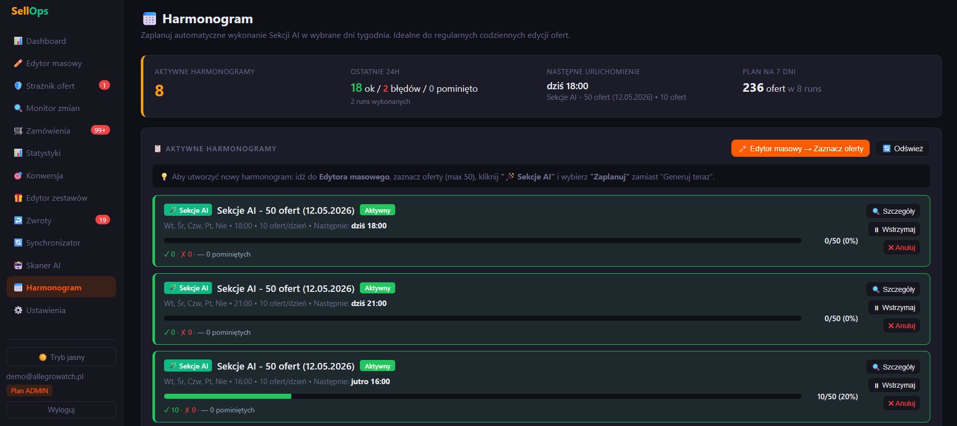Image resolution: width=957 pixels, height=426 pixels.
Task: Click the Odśwież refresh button
Action: point(902,148)
